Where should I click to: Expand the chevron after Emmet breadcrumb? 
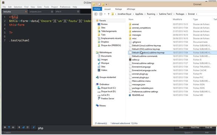tap(197, 14)
